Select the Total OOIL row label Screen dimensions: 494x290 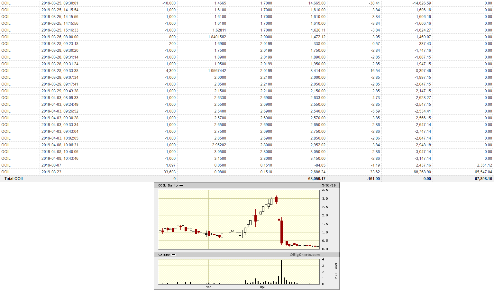[x=14, y=179]
